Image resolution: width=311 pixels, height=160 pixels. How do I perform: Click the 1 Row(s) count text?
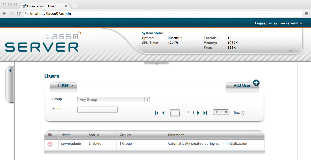[x=238, y=113]
